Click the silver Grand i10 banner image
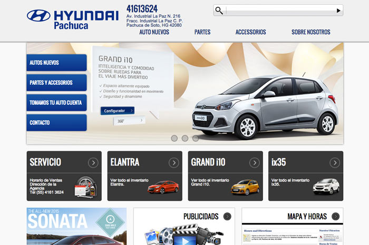The height and width of the screenshot is (245, 369). click(x=265, y=107)
